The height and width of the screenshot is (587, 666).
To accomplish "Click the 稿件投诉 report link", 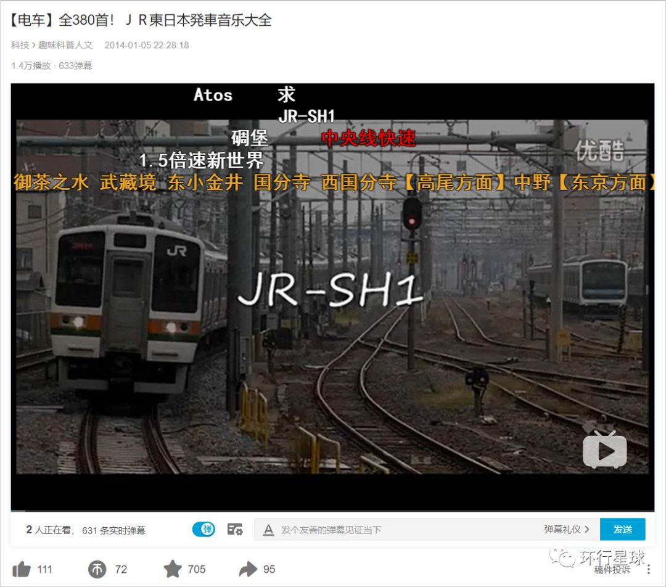I will tap(612, 570).
